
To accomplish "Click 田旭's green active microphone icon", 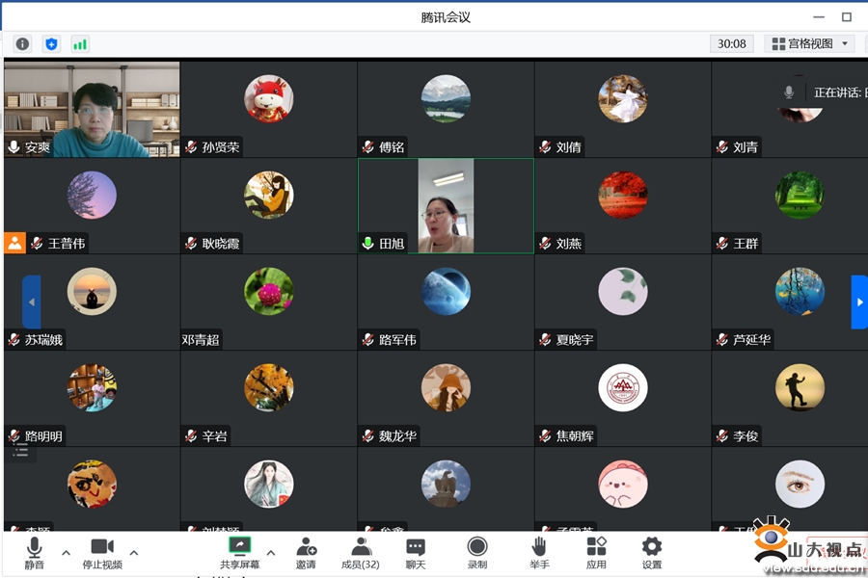I will pyautogui.click(x=367, y=244).
